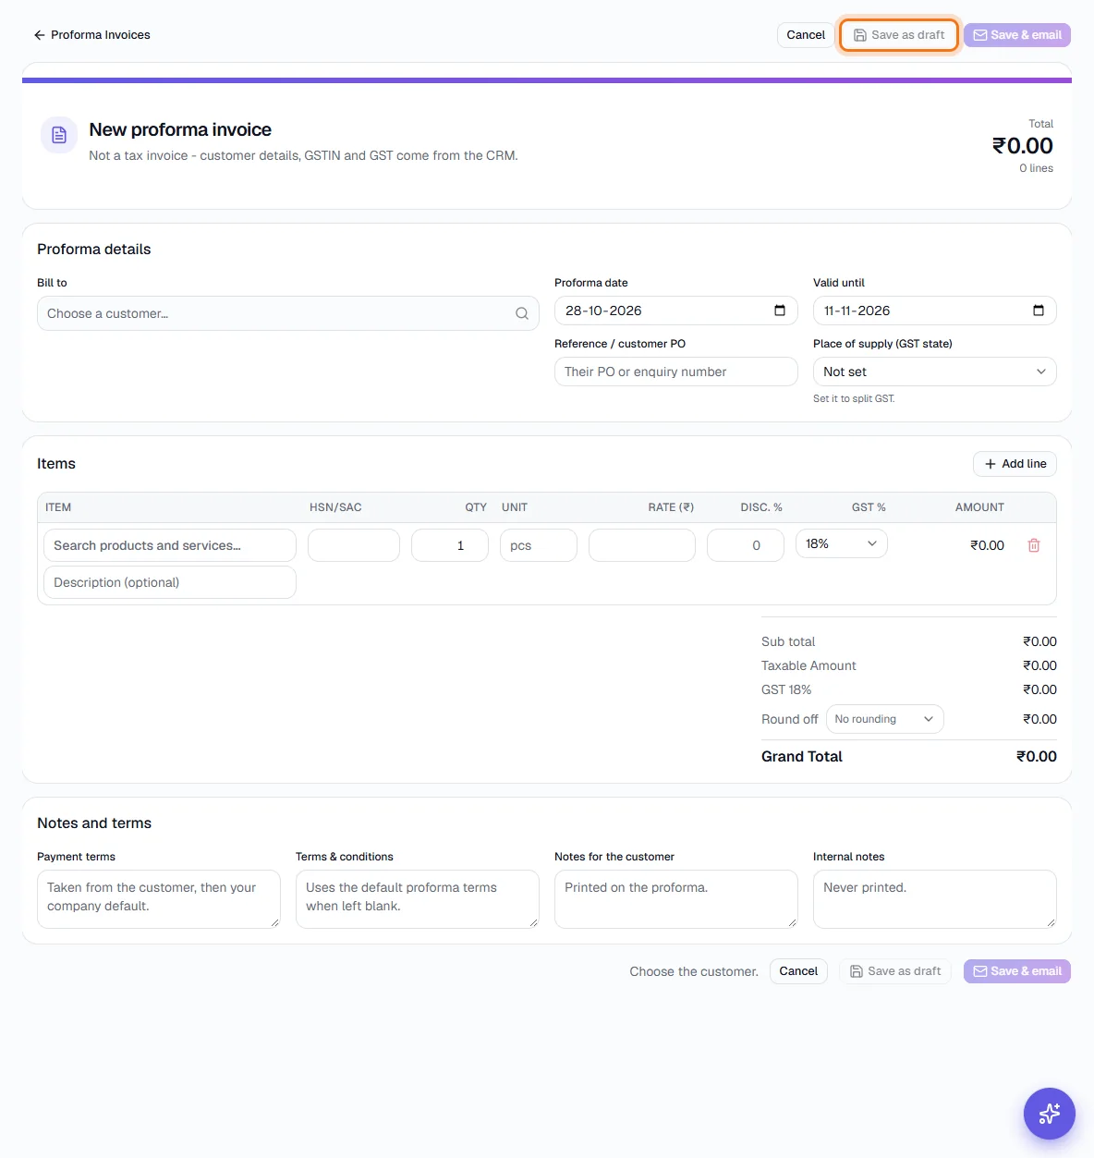Click the document icon beside New proforma invoice

coord(59,135)
